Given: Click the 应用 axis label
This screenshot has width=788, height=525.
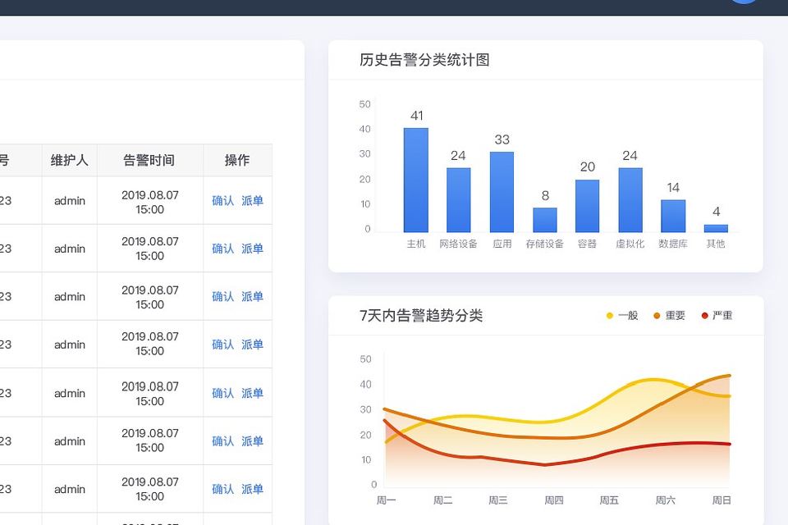Looking at the screenshot, I should click(502, 244).
